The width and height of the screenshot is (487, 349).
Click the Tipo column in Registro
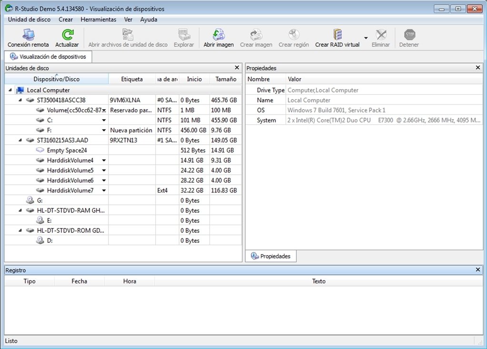point(30,281)
